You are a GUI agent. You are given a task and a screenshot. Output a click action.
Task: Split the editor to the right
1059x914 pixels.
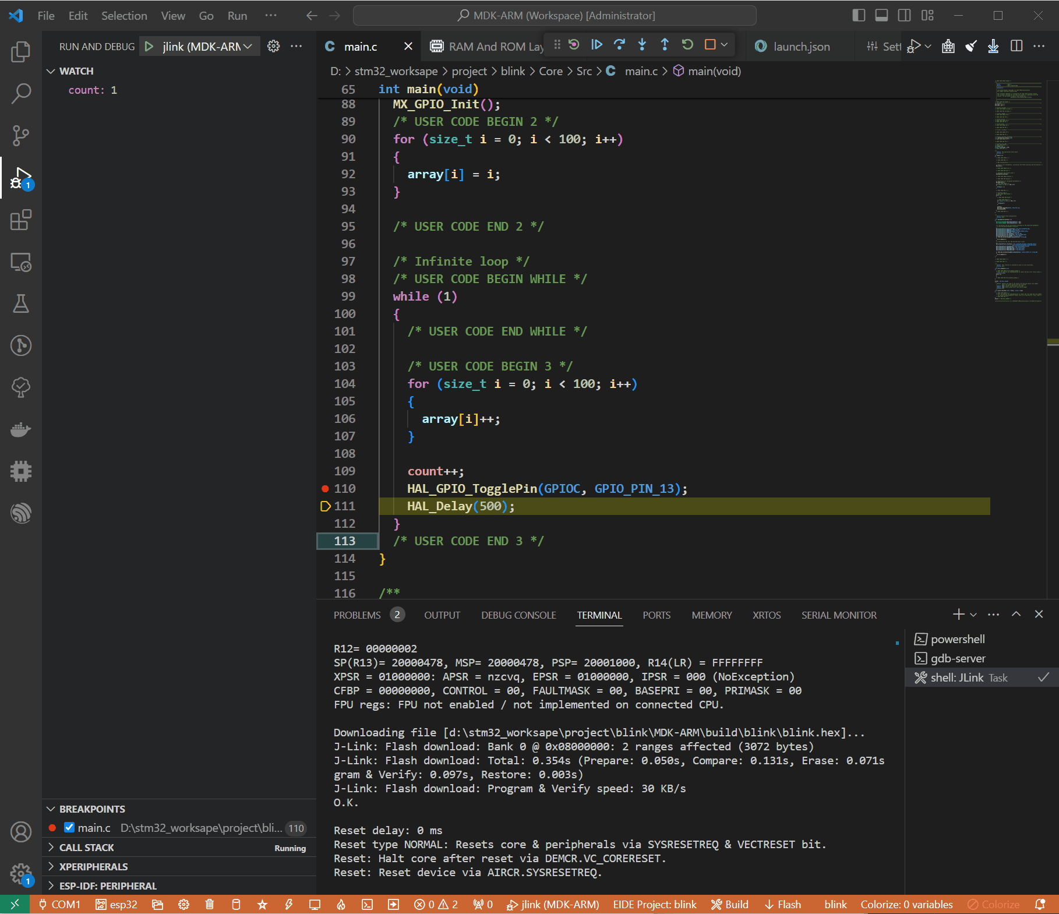tap(1016, 46)
